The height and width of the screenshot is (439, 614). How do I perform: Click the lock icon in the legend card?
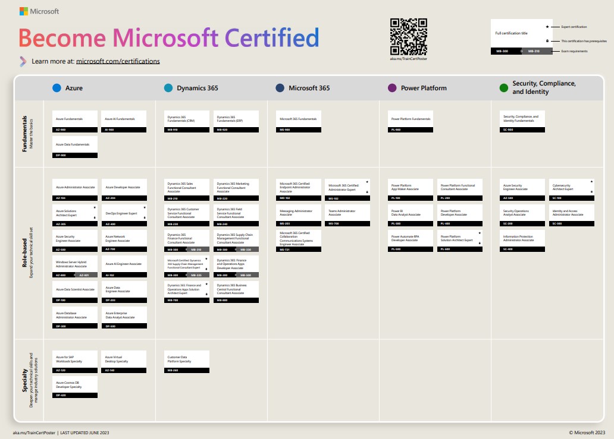(547, 40)
